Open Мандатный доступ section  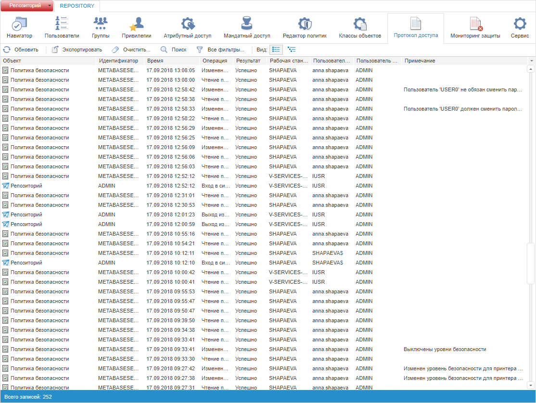click(247, 27)
